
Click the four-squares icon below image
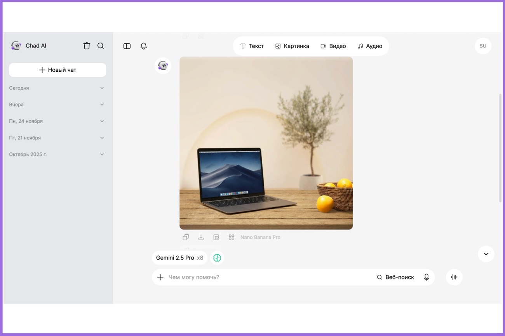[232, 237]
